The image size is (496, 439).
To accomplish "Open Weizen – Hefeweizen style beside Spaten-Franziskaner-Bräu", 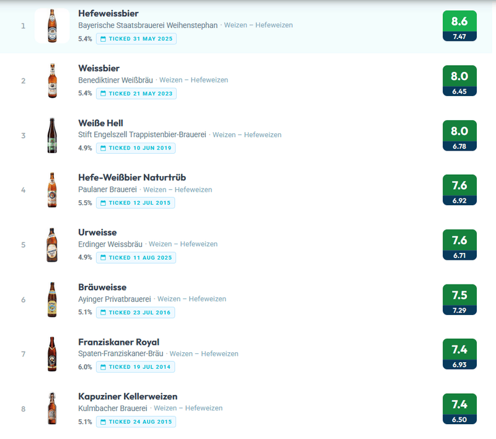I will 204,353.
